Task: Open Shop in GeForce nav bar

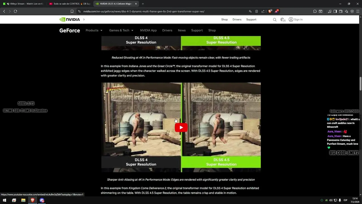Action: (x=212, y=30)
